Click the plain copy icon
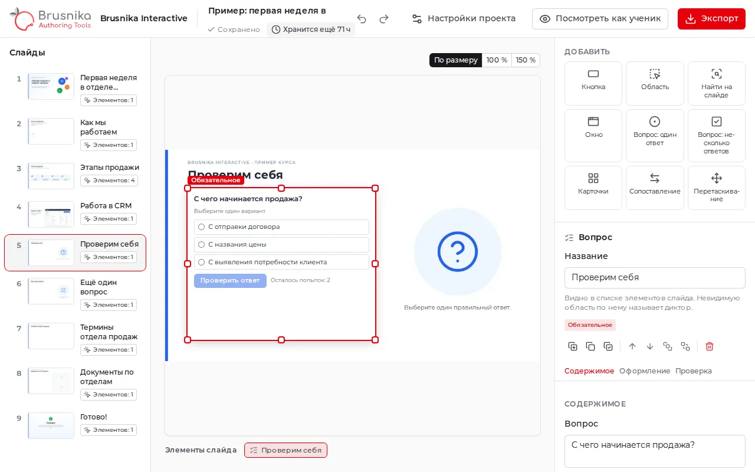 click(590, 346)
